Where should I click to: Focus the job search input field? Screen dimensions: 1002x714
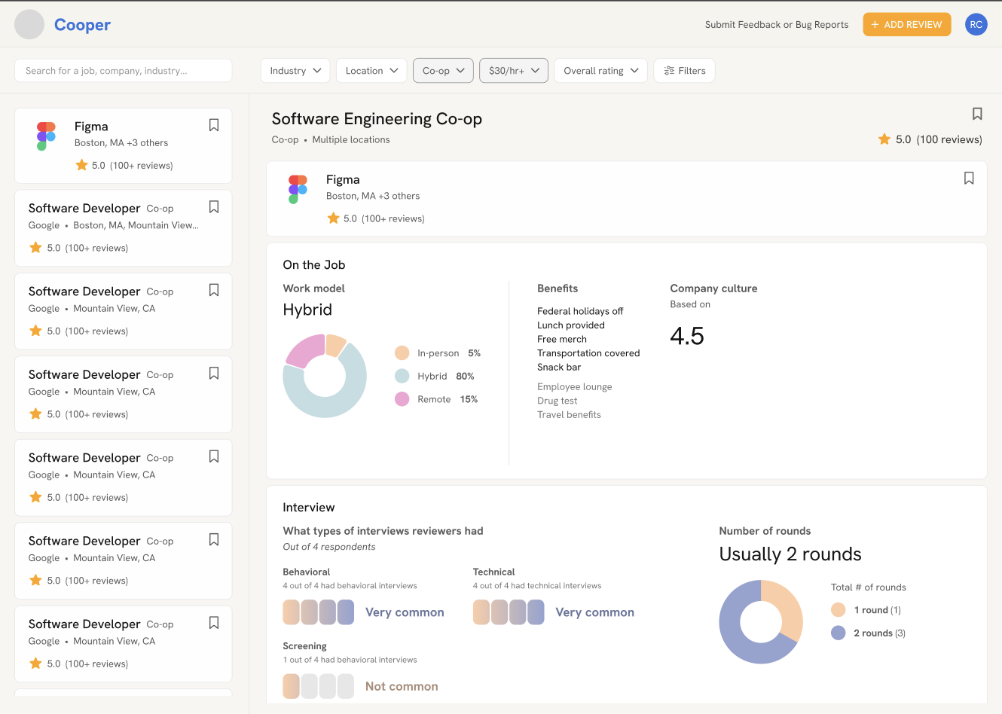pyautogui.click(x=124, y=71)
